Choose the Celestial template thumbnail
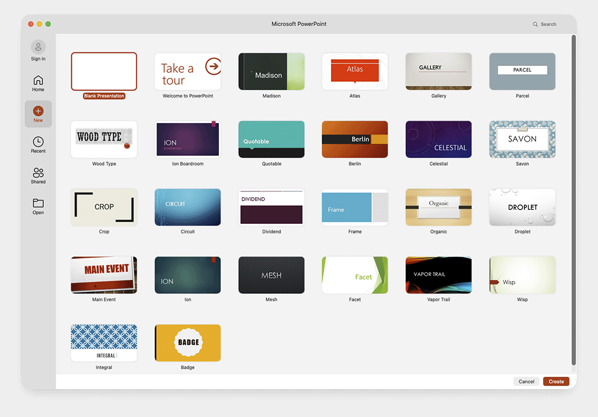This screenshot has height=417, width=598. (x=439, y=139)
